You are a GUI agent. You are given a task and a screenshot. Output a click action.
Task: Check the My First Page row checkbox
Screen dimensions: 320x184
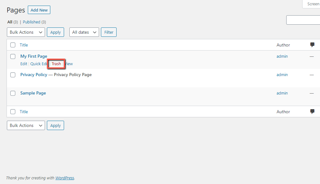point(13,56)
